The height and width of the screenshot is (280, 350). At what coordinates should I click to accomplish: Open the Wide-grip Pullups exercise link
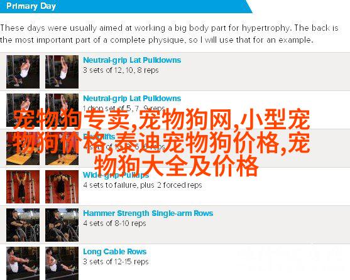(x=116, y=175)
